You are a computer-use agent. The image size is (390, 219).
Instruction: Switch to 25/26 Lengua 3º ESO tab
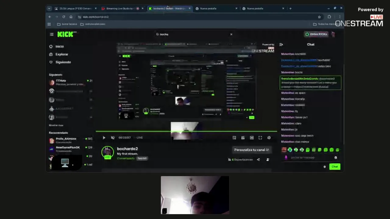(75, 9)
